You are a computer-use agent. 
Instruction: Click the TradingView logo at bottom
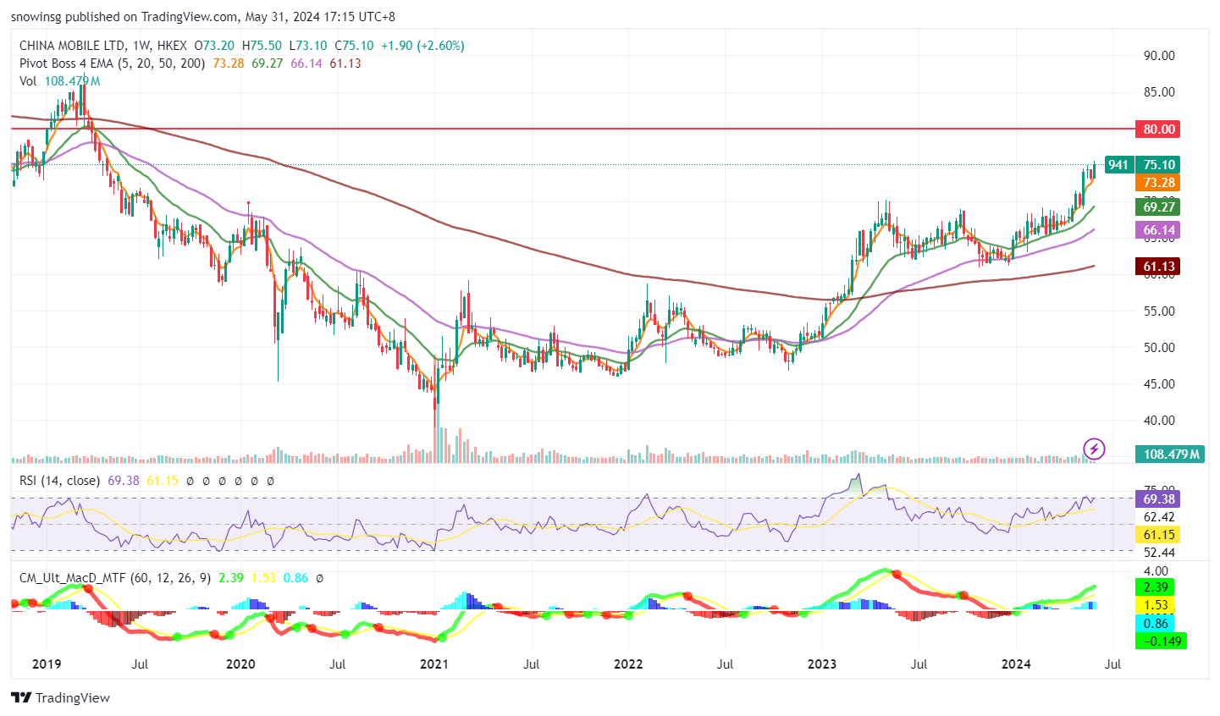pos(60,698)
